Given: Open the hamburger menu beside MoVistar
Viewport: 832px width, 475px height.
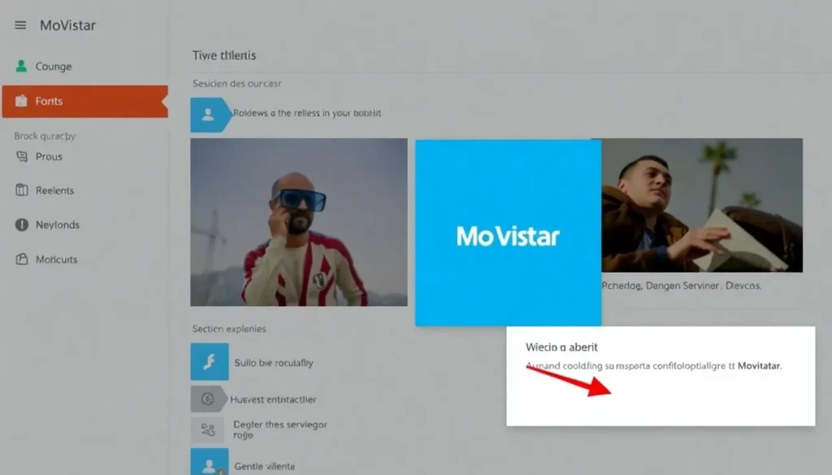Looking at the screenshot, I should pos(20,25).
